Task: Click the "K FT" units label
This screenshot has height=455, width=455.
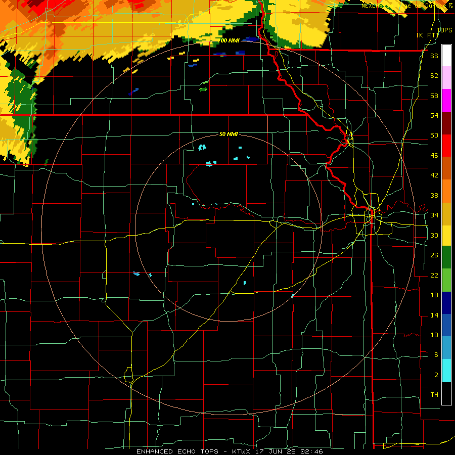Action: click(x=428, y=35)
